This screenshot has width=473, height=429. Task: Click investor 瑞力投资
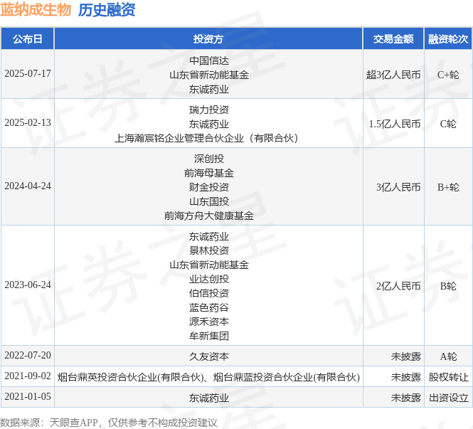click(x=208, y=110)
